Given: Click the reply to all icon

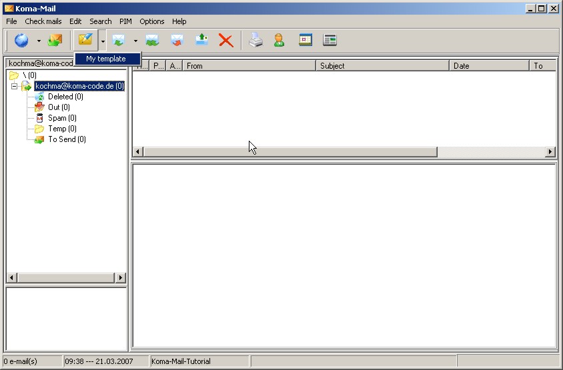Looking at the screenshot, I should click(x=152, y=40).
